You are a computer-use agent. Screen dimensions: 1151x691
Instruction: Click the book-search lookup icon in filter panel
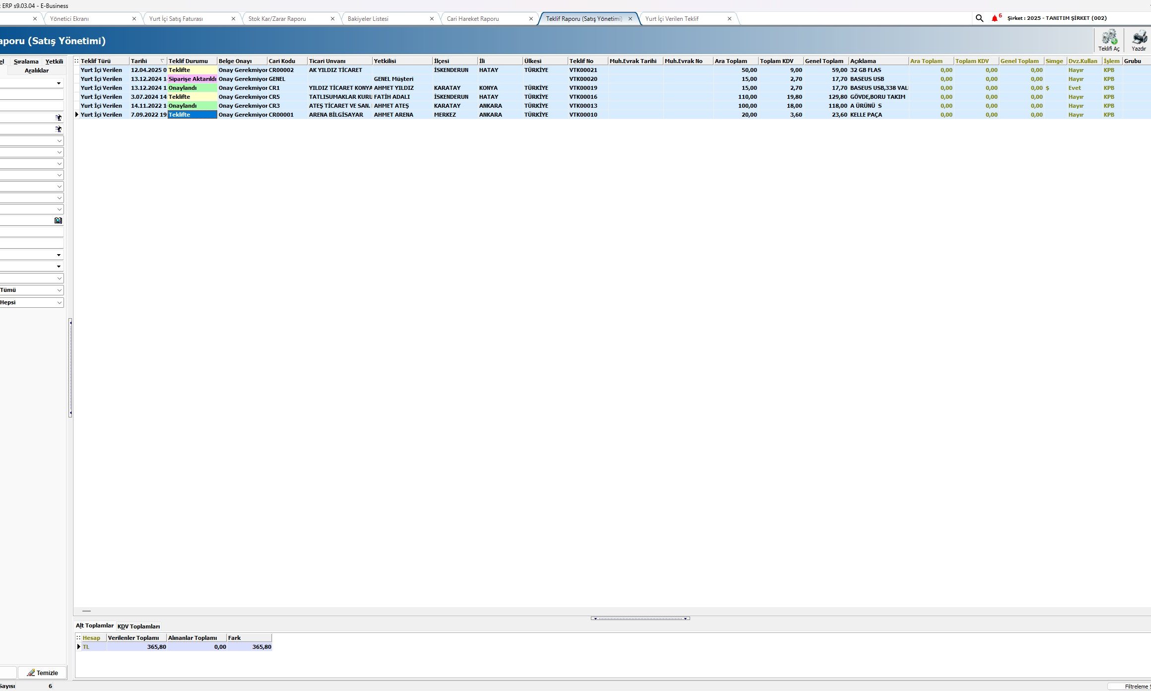click(x=58, y=220)
